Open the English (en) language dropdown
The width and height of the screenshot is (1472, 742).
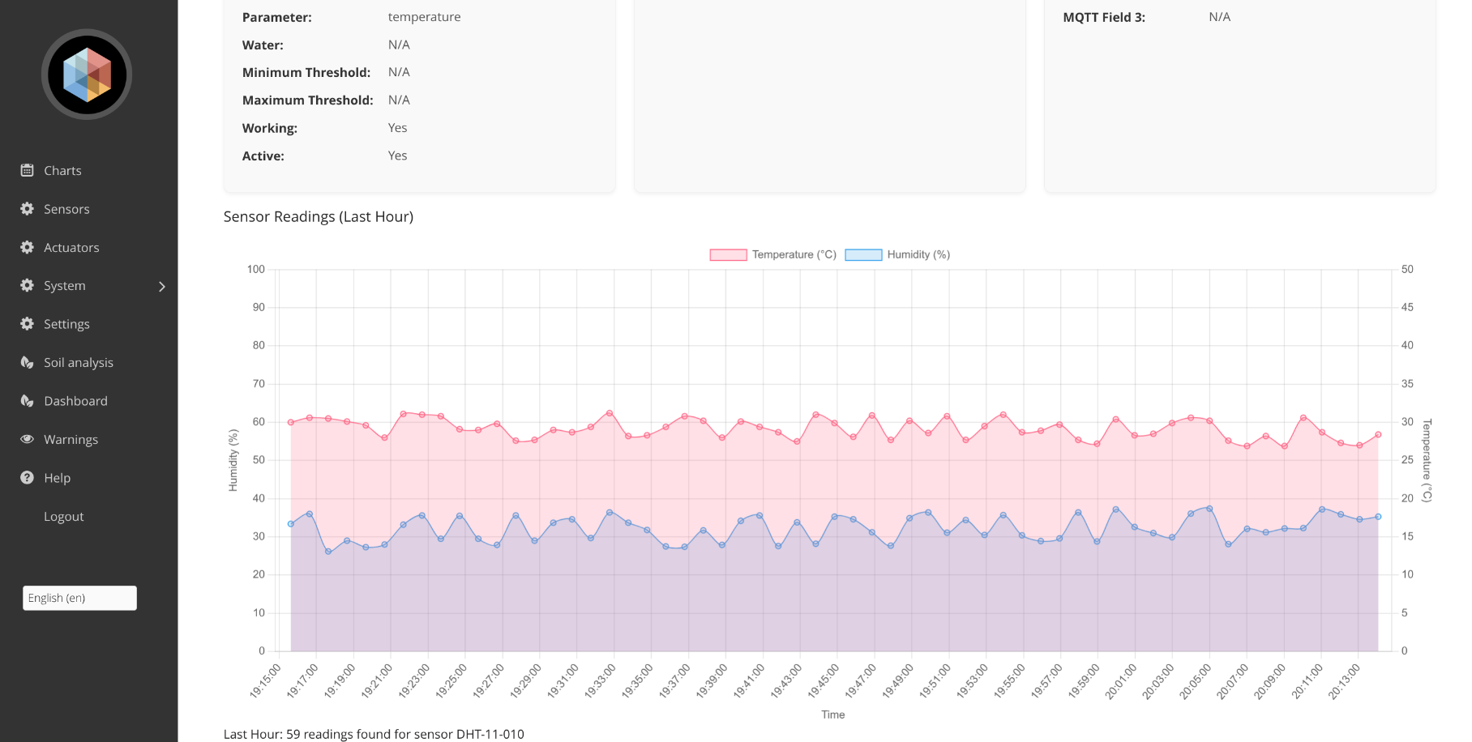[x=79, y=598]
